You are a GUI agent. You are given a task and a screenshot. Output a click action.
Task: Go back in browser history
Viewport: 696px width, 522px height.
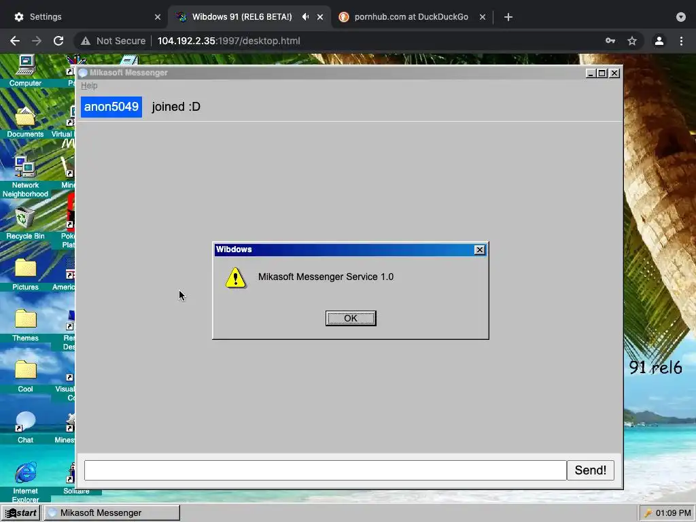(15, 41)
